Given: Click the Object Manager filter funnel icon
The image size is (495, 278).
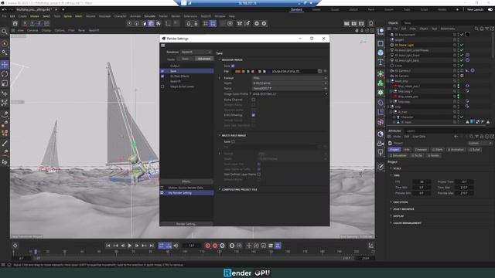Looking at the screenshot, I should [487, 29].
